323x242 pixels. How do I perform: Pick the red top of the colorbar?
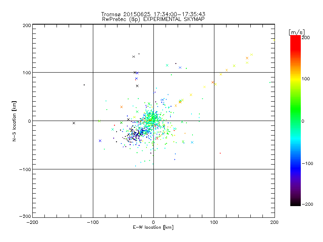(295, 38)
